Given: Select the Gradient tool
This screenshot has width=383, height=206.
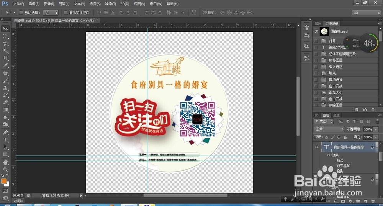Looking at the screenshot, I should click(x=5, y=110).
